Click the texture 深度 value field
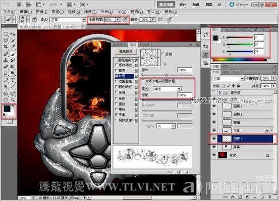279x201 pixels. 185,95
